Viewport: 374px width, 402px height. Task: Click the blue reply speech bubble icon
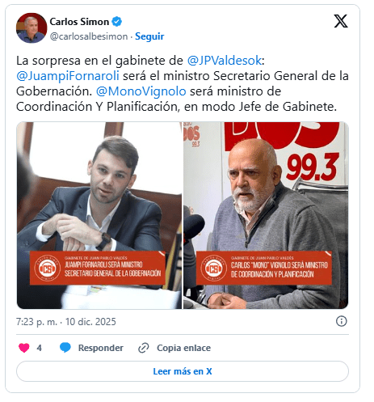65,348
